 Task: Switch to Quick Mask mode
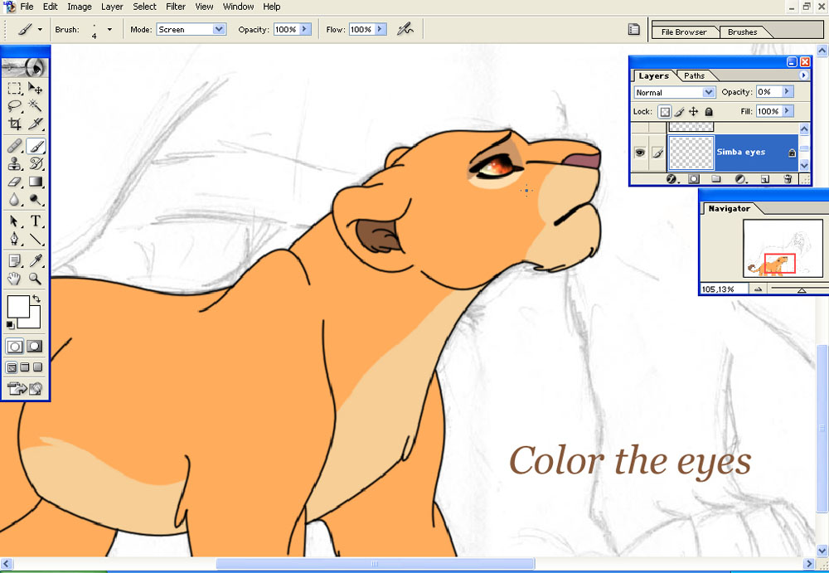[x=34, y=347]
